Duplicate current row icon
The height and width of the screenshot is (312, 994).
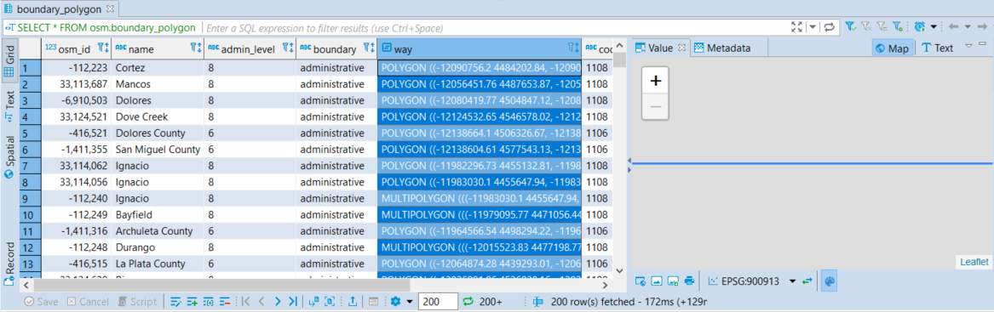coord(209,302)
